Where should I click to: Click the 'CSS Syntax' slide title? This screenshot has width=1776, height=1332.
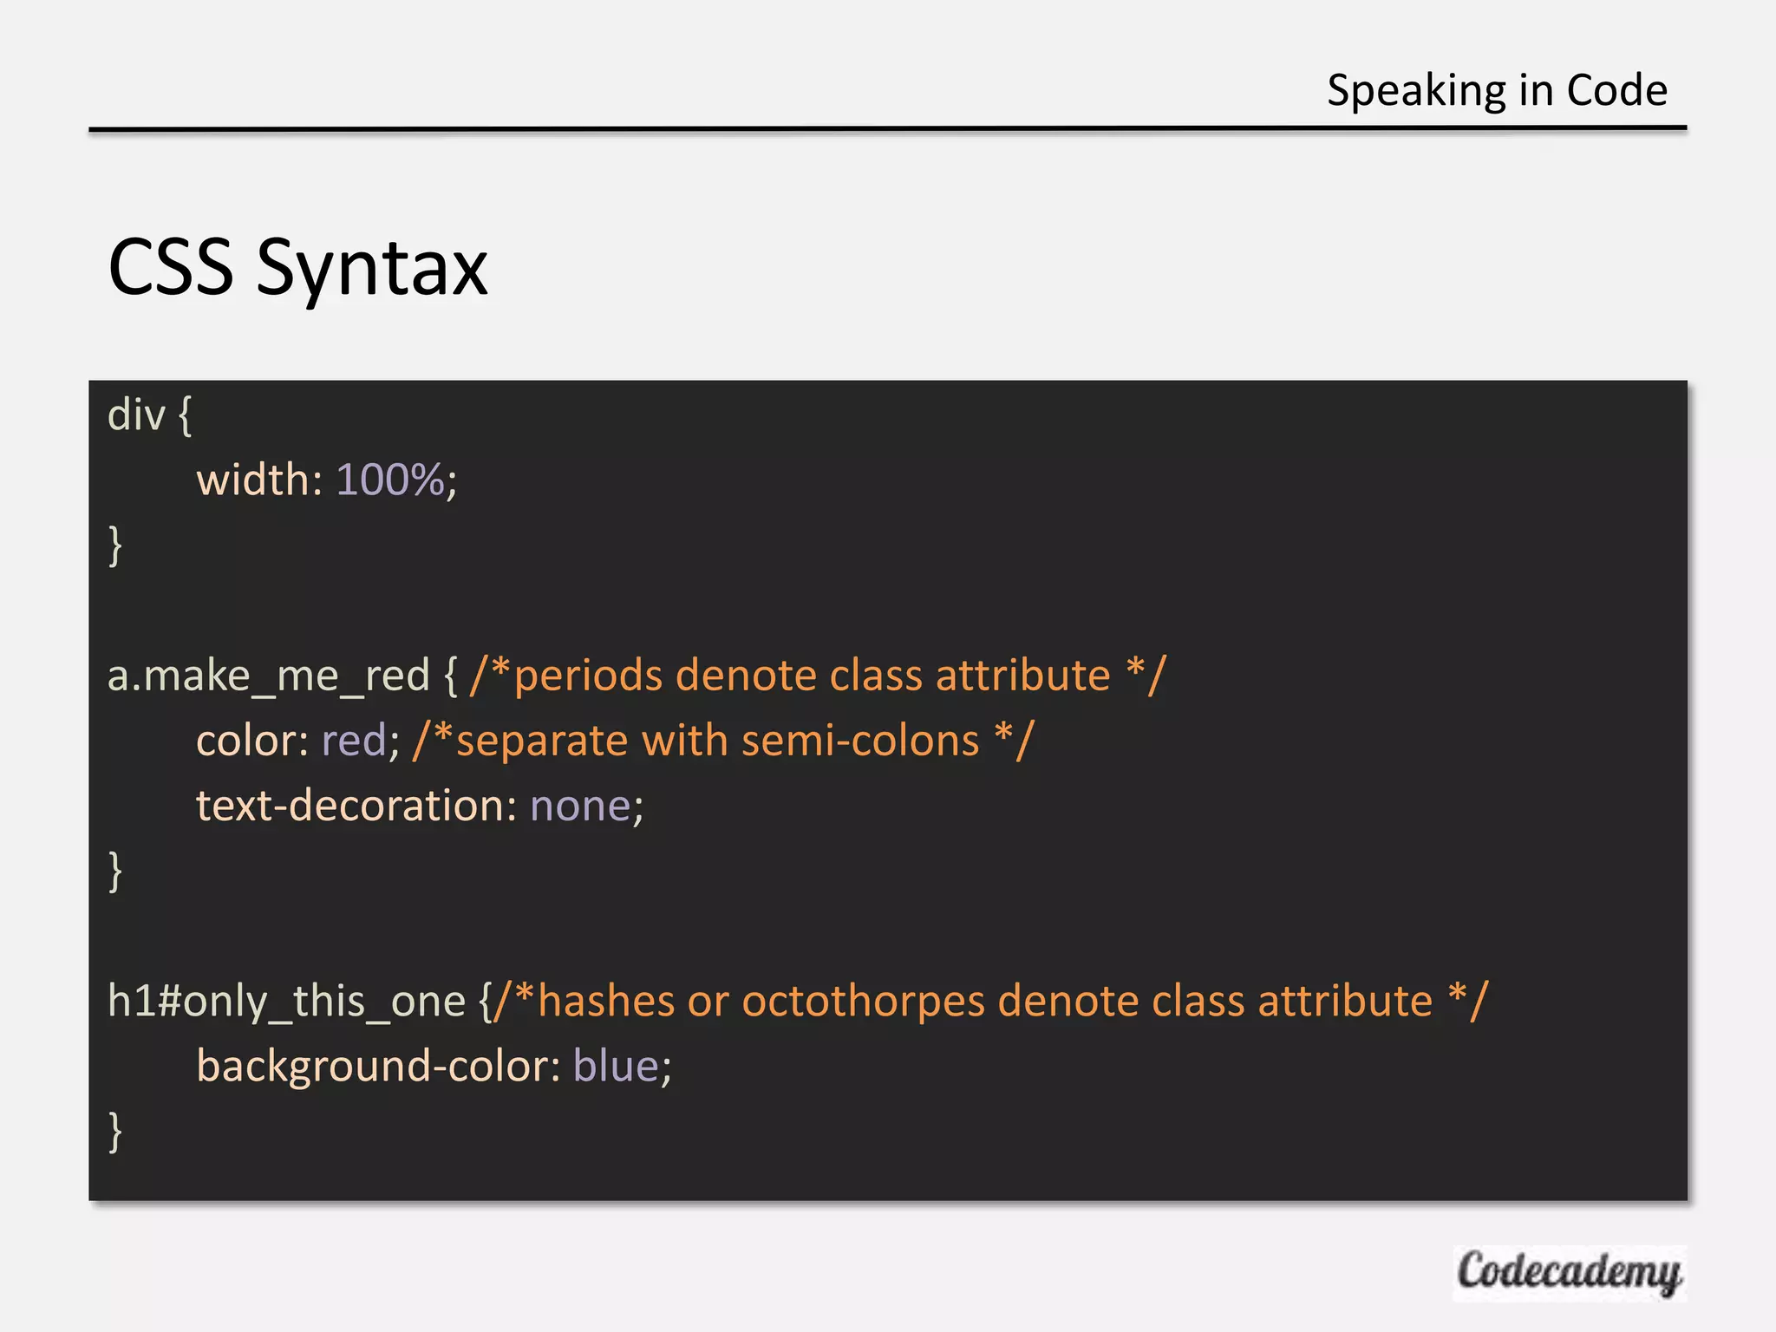pyautogui.click(x=298, y=270)
